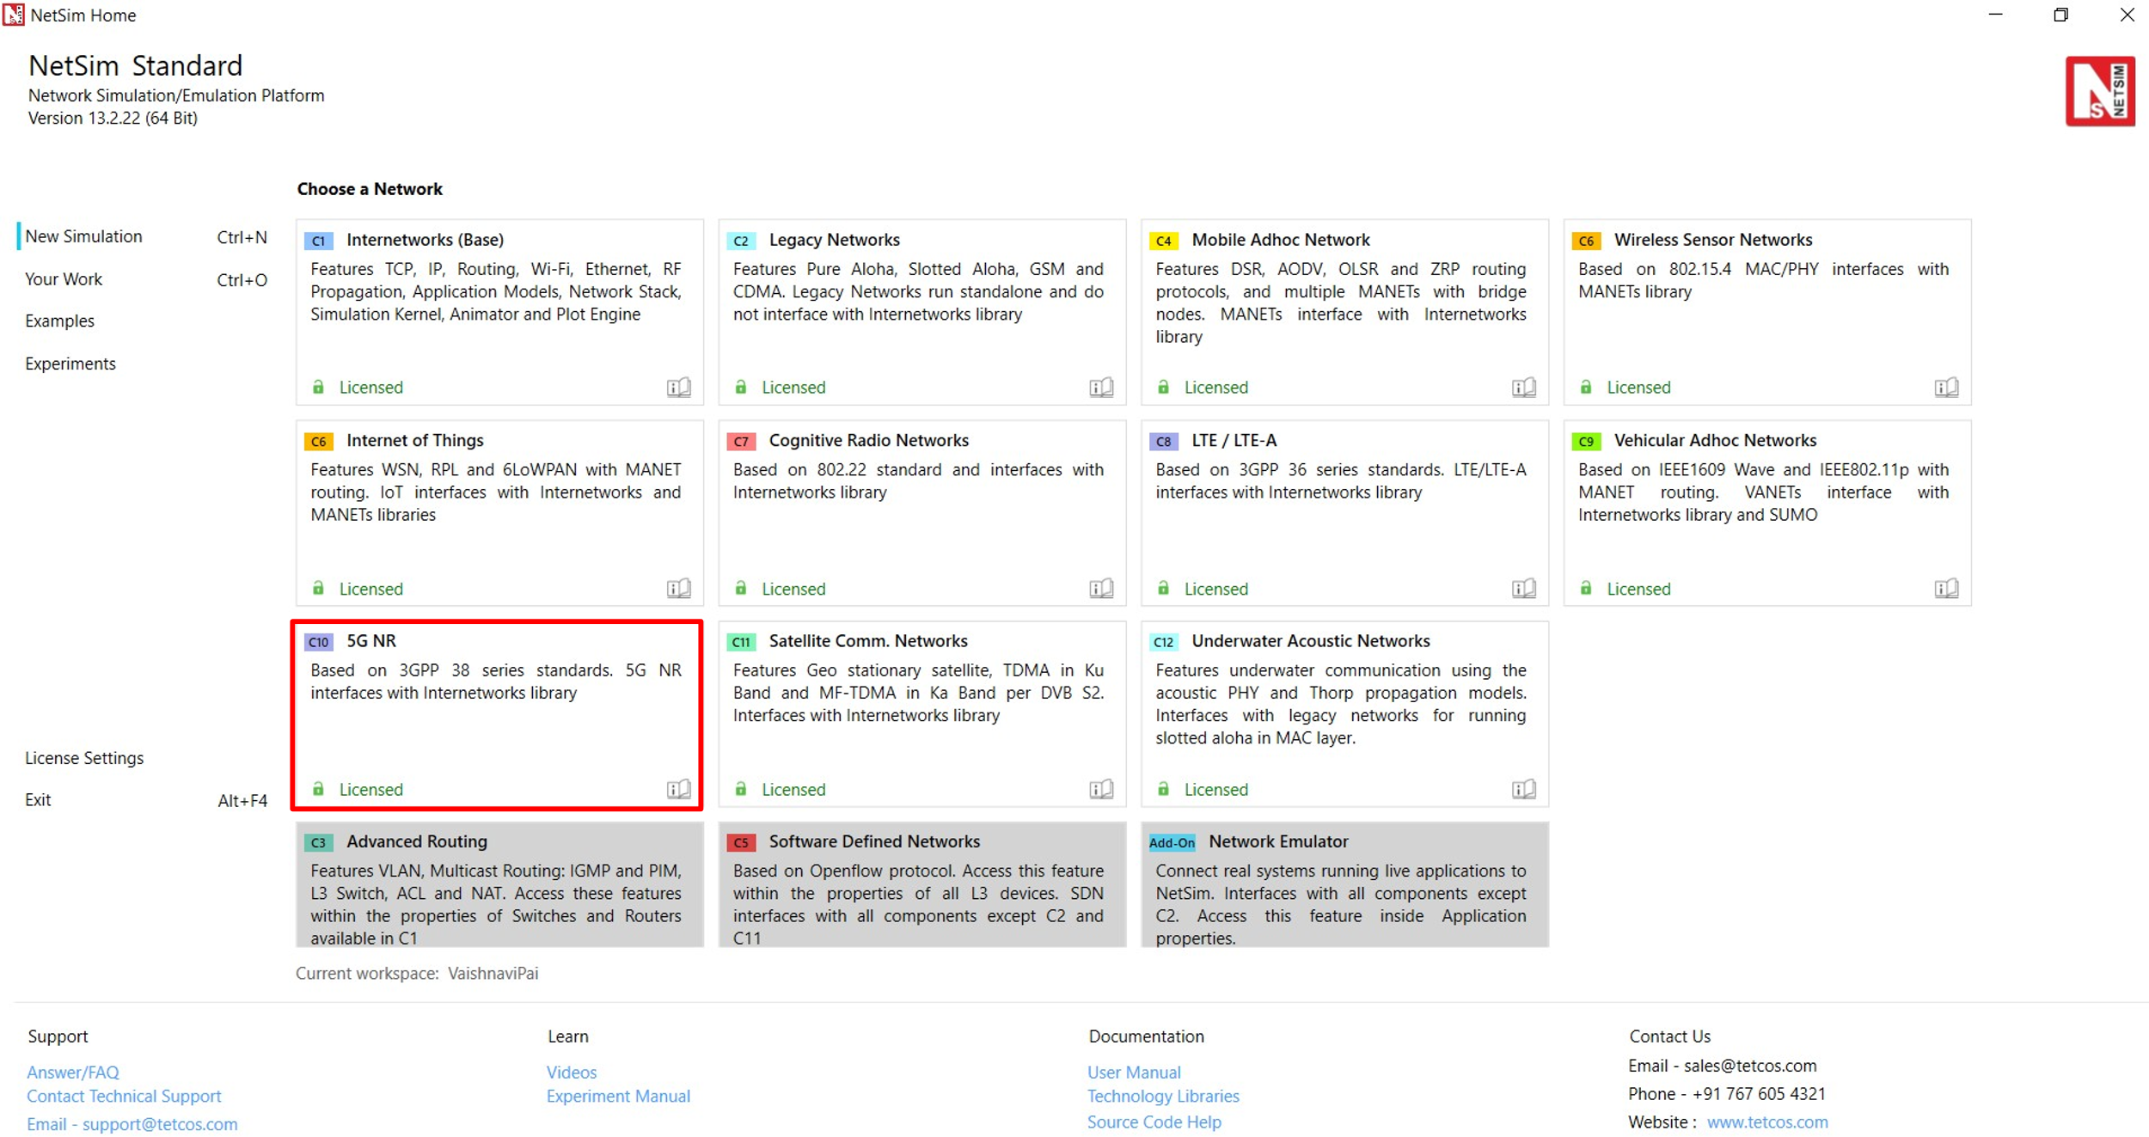Click the Advanced Routing title
Image resolution: width=2149 pixels, height=1137 pixels.
pos(417,842)
